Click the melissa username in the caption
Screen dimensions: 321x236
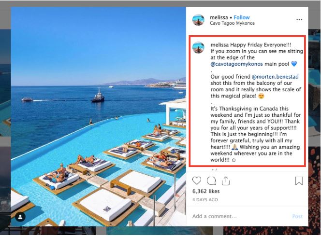[x=219, y=45]
